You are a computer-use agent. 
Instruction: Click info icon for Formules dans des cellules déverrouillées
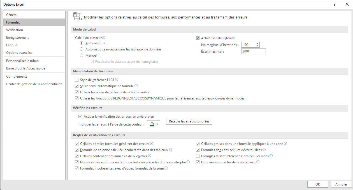tap(264, 150)
